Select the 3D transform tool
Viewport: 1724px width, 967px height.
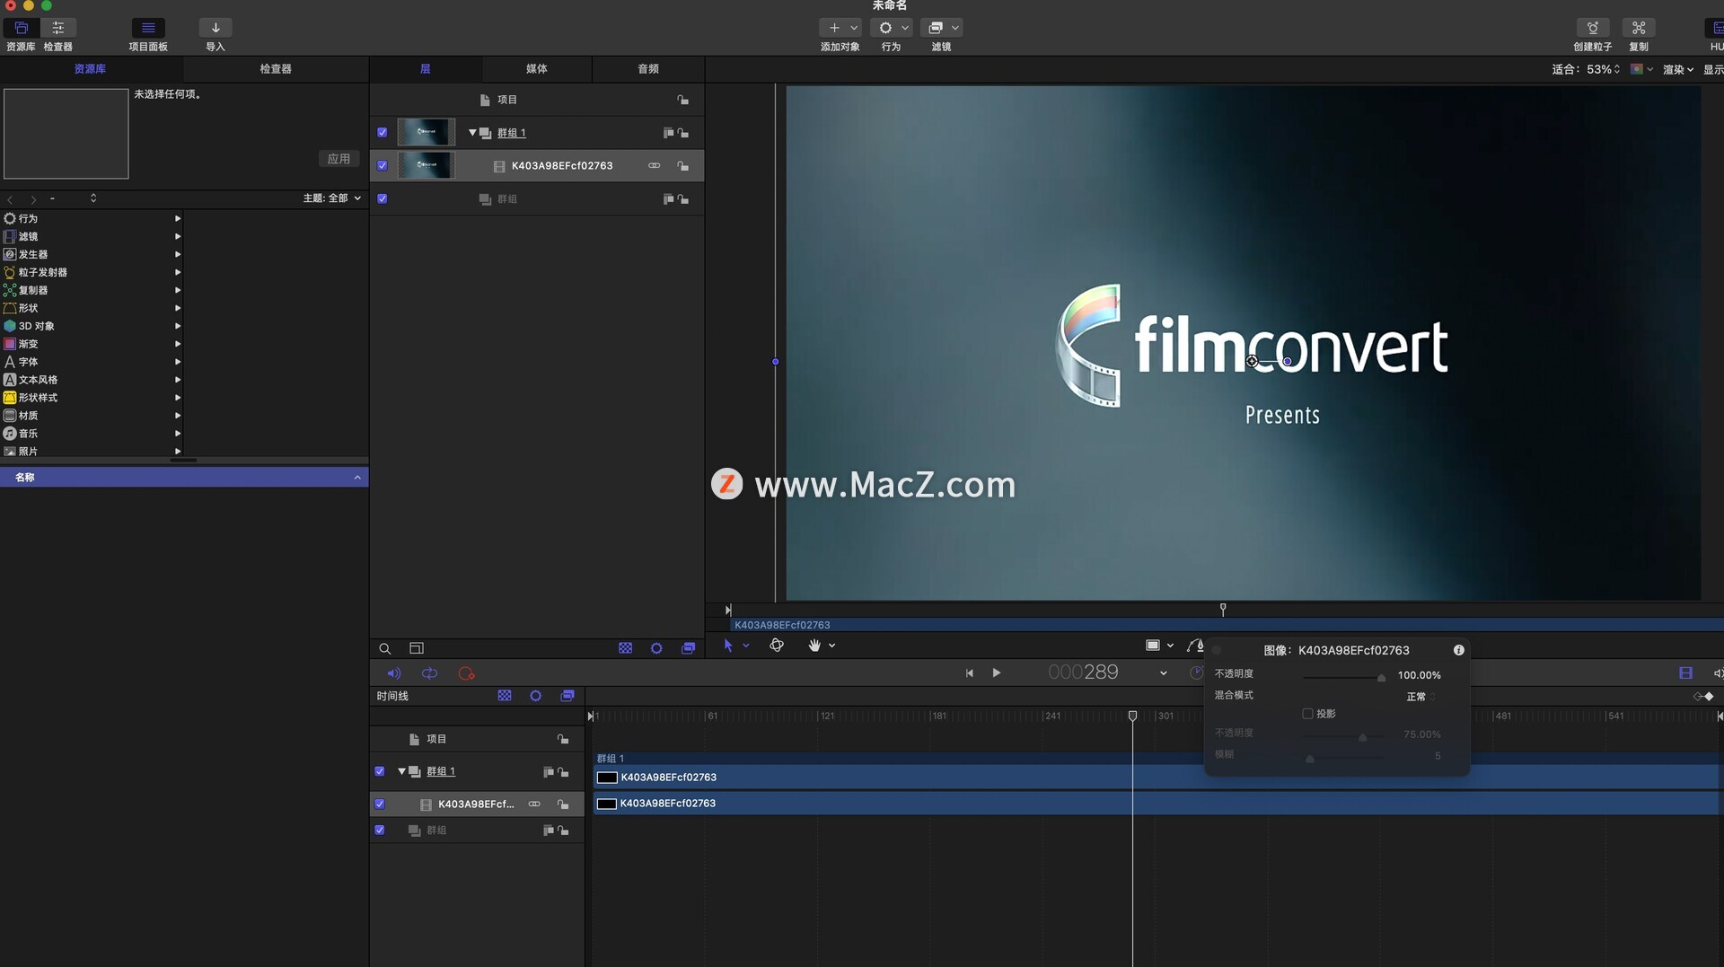[777, 646]
